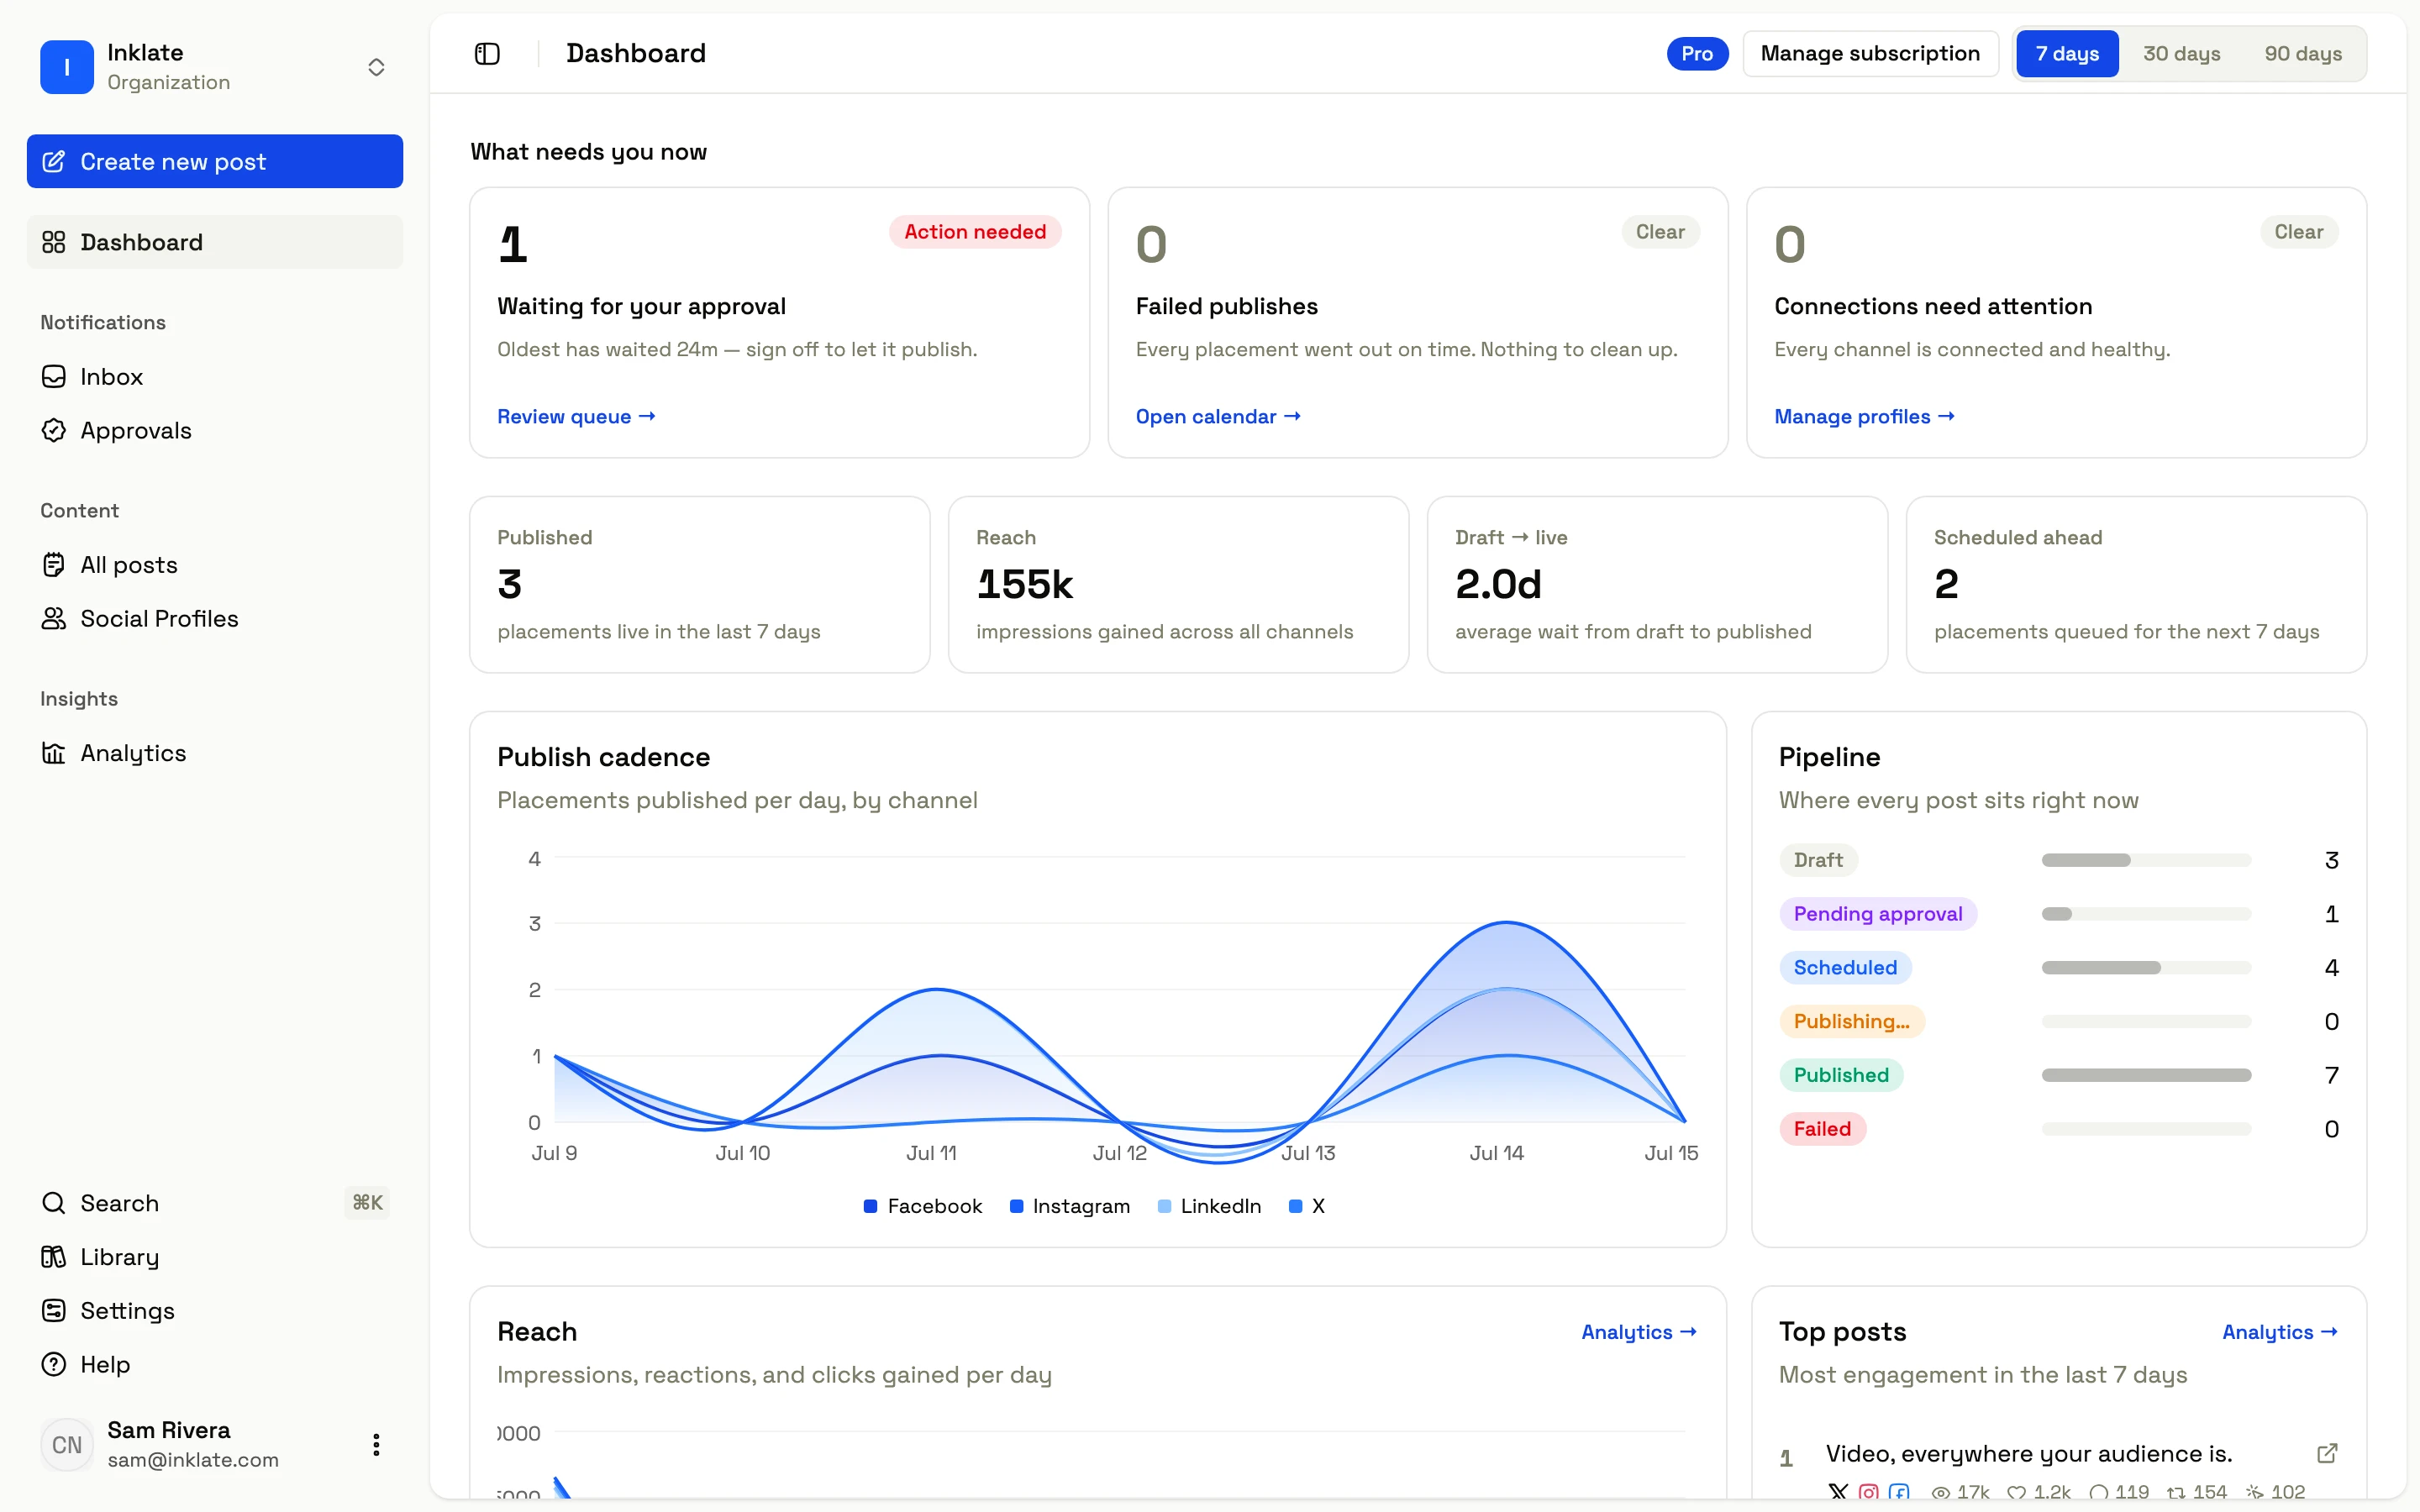The image size is (2420, 1512).
Task: Click the comment bubble icon showing 119
Action: [x=2099, y=1492]
